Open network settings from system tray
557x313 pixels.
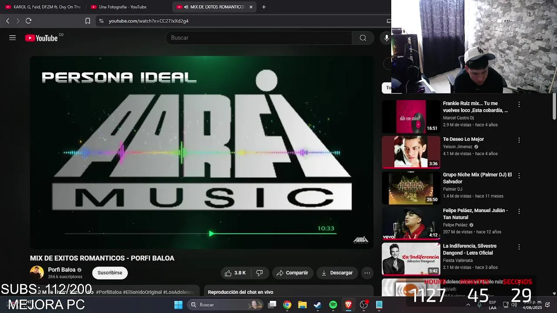[x=506, y=305]
